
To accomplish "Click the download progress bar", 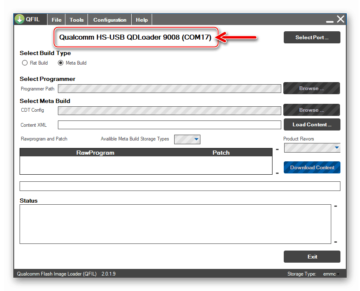I will click(x=180, y=186).
